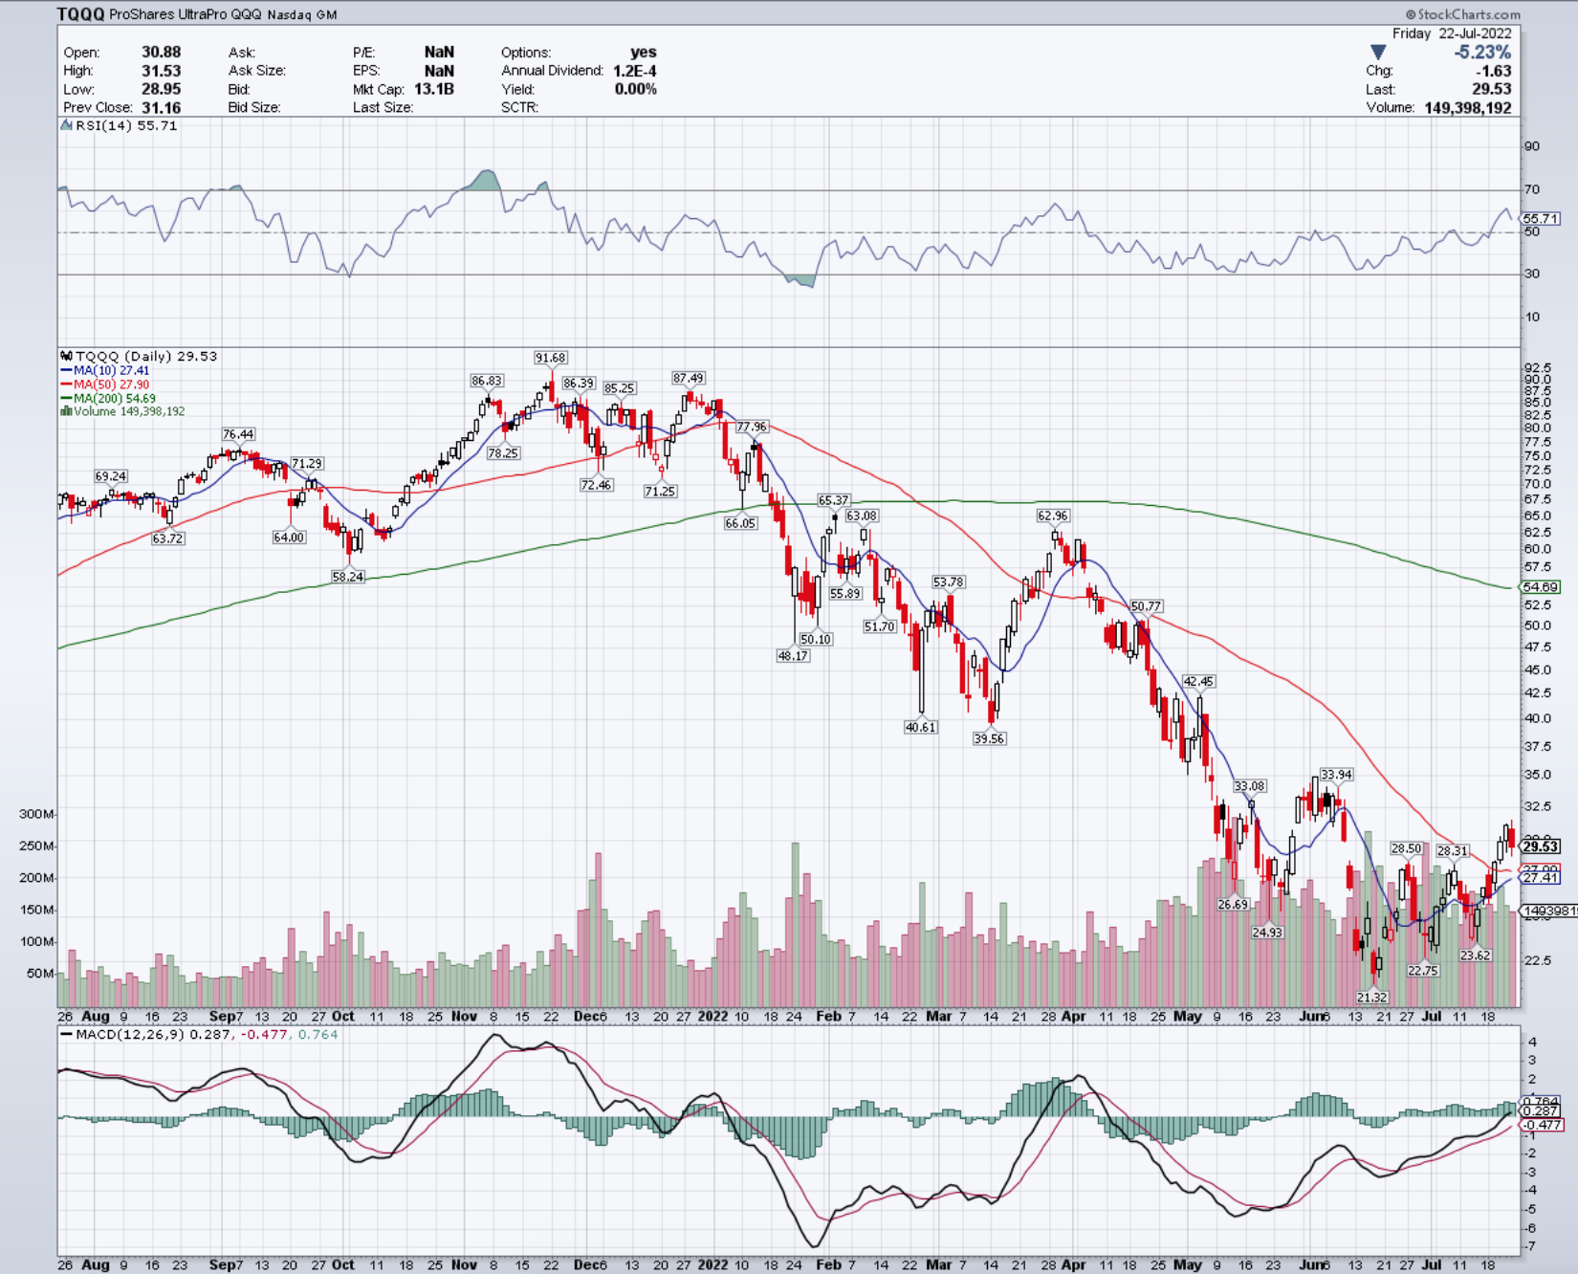1578x1274 pixels.
Task: Click the 86.83 price label near November
Action: coord(487,381)
